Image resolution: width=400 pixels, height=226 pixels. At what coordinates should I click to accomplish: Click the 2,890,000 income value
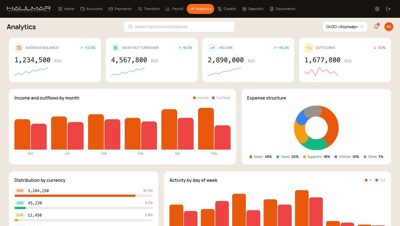[226, 60]
